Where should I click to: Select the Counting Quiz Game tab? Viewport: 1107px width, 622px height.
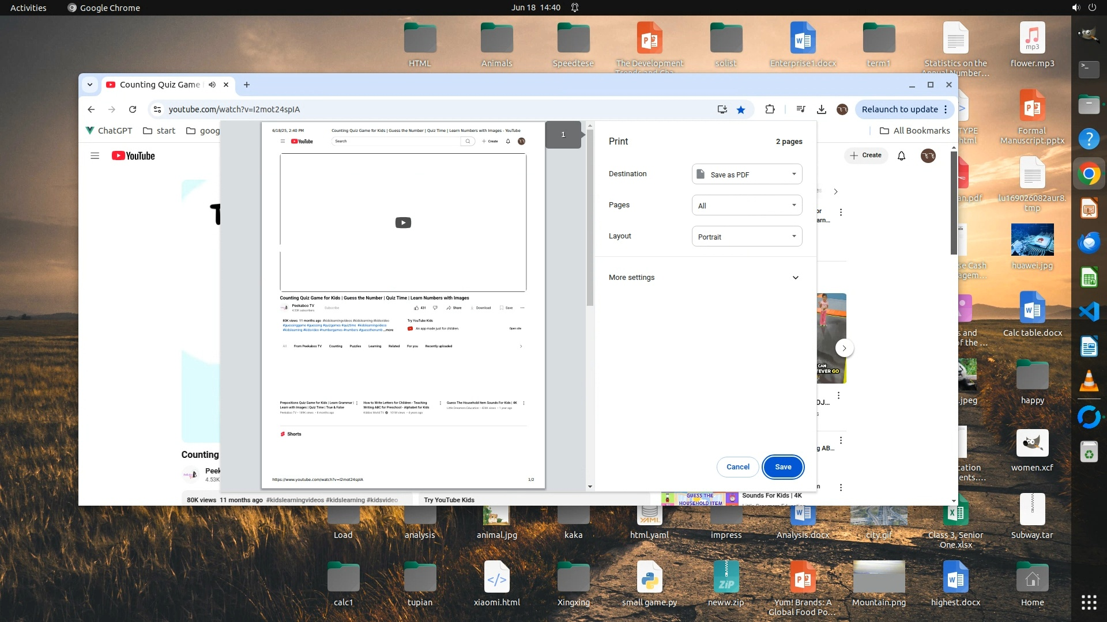[x=160, y=85]
